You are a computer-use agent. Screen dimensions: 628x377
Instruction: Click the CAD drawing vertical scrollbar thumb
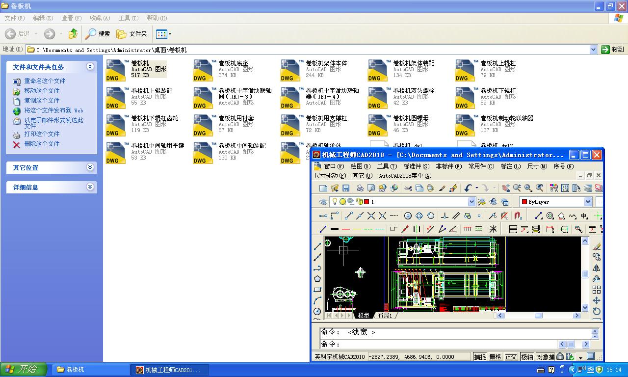pos(585,275)
